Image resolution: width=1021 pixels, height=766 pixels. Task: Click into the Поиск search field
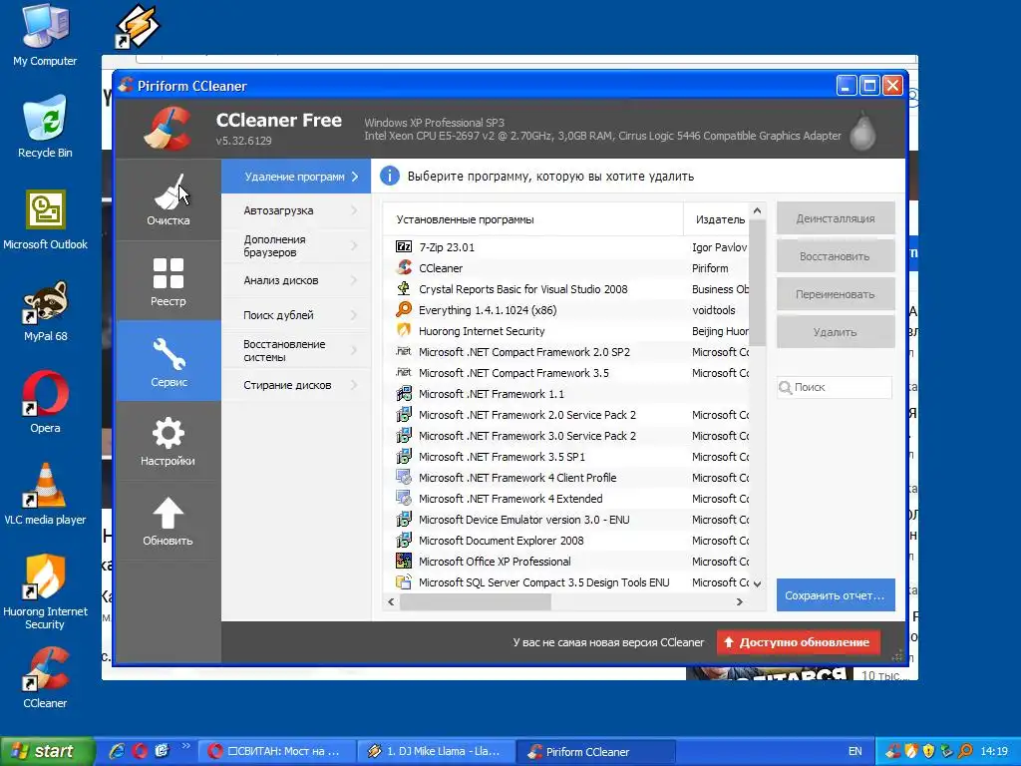point(835,387)
